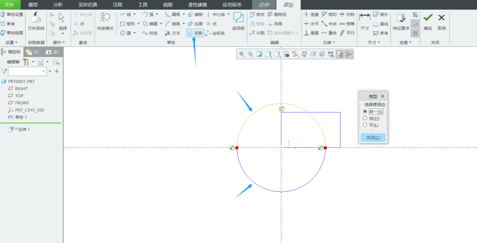Viewport: 477px width, 243px height.
Task: Activate the 构造模式 construction mode icon
Action: pyautogui.click(x=105, y=18)
